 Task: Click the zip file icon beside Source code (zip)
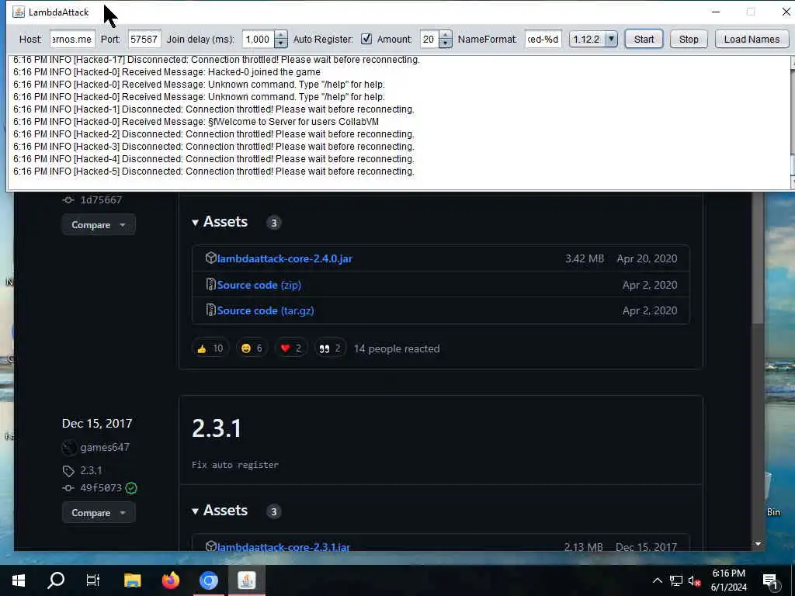210,284
